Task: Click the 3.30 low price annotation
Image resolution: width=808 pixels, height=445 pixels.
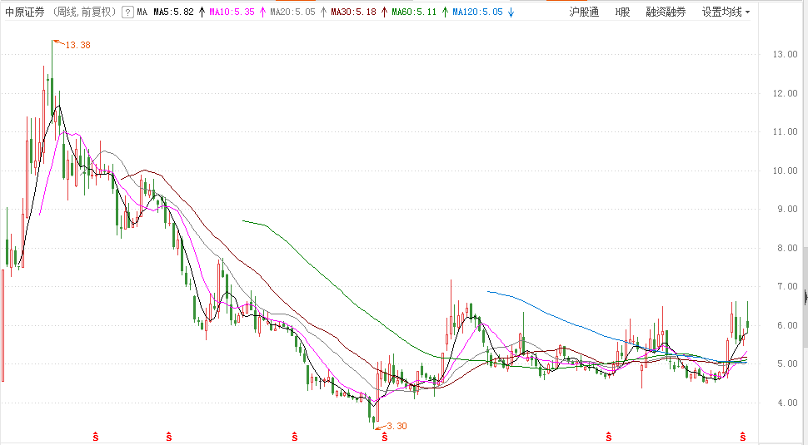Action: point(397,426)
